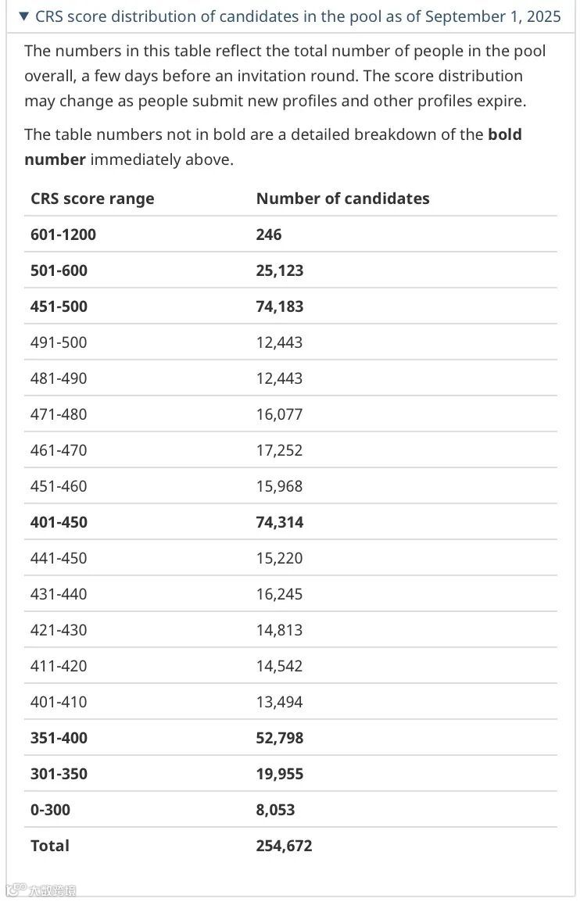Collapse the CRS score distribution disclosure triangle

pos(23,16)
